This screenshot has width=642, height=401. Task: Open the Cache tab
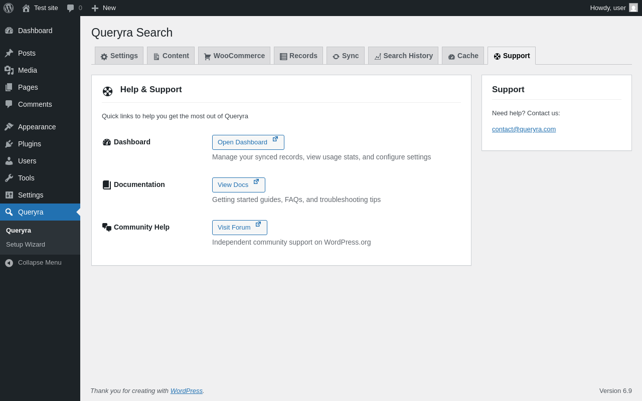point(463,56)
